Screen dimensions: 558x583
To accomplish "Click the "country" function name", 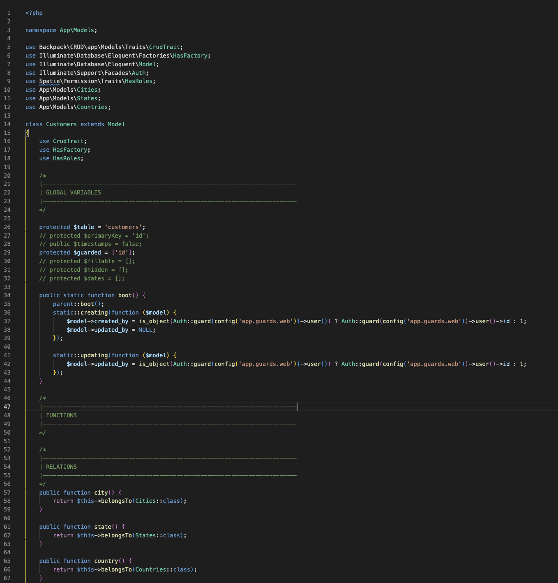I will pyautogui.click(x=106, y=561).
